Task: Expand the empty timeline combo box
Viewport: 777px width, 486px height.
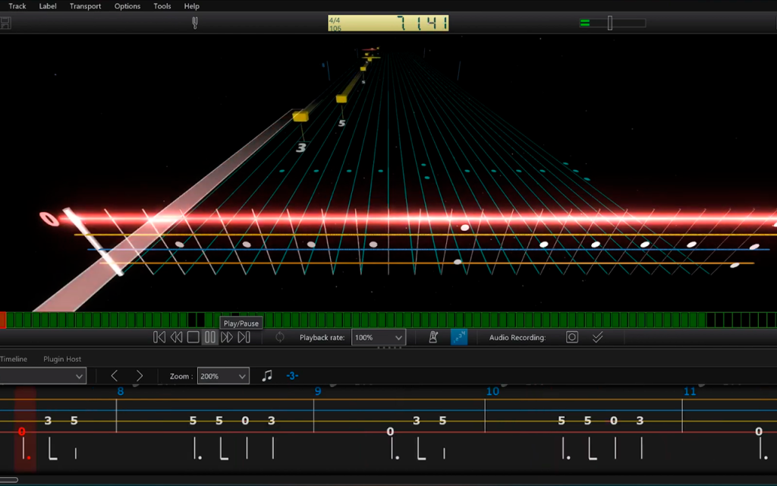Action: click(42, 376)
